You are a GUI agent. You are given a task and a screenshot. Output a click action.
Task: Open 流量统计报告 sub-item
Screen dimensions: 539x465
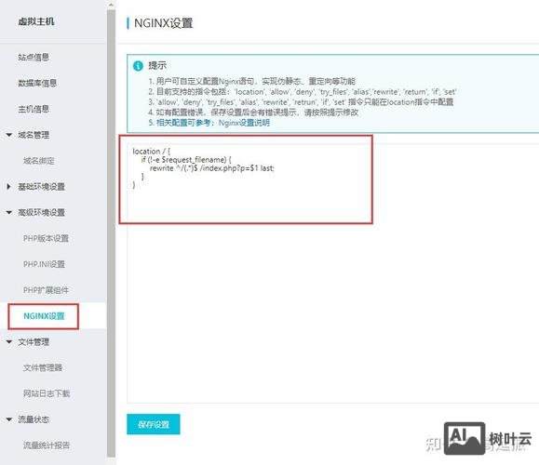[47, 445]
